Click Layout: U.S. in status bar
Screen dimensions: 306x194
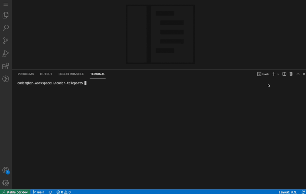pyautogui.click(x=288, y=192)
